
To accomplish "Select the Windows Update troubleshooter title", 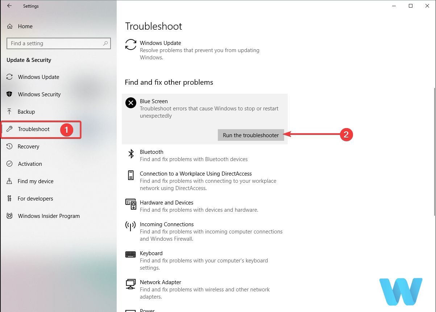I will coord(160,43).
